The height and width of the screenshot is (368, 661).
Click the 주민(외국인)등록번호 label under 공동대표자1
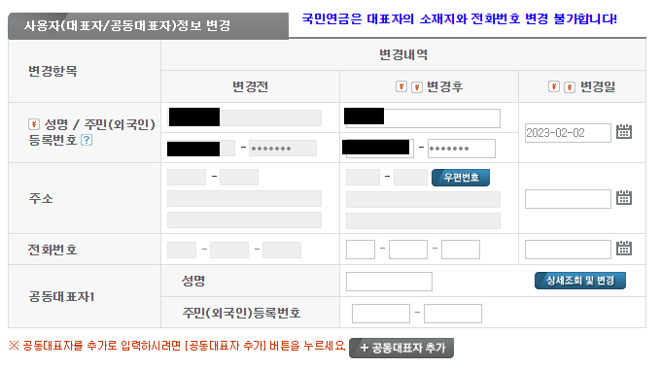[241, 313]
